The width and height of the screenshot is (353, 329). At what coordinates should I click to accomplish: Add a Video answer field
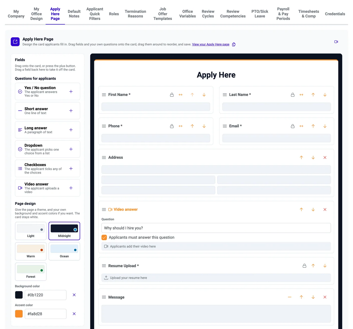(x=71, y=188)
